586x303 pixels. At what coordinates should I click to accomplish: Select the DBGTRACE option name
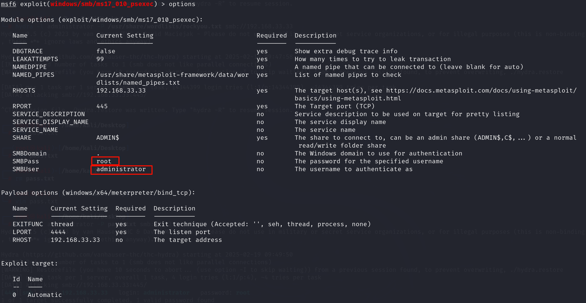[28, 51]
